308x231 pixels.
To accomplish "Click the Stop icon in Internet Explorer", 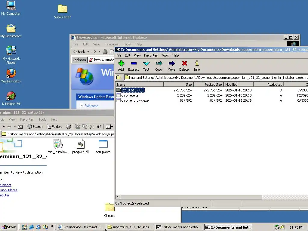I will point(105,52).
